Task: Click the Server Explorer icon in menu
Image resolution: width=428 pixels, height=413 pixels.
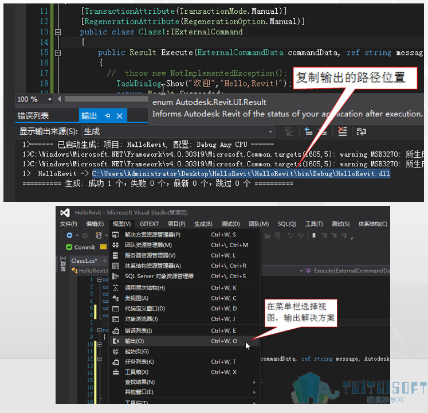Action: [x=116, y=255]
